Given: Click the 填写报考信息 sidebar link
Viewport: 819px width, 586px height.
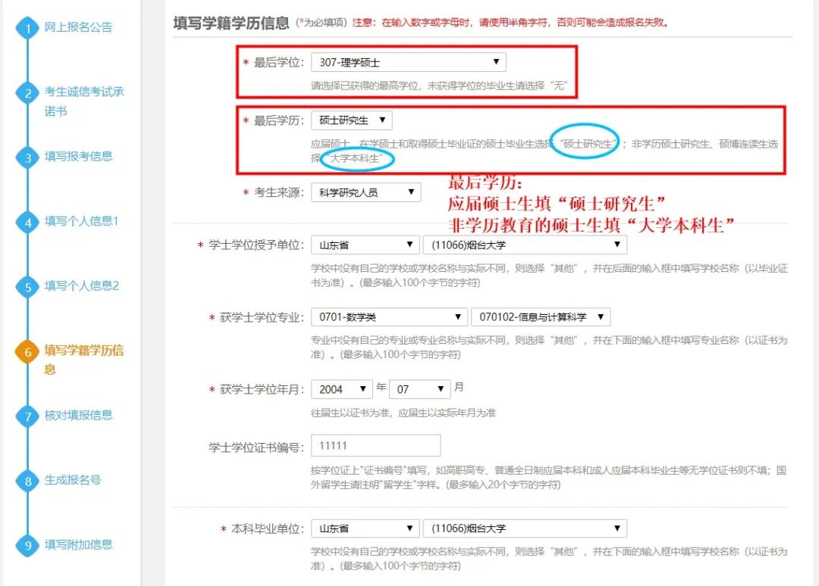Looking at the screenshot, I should (x=78, y=157).
